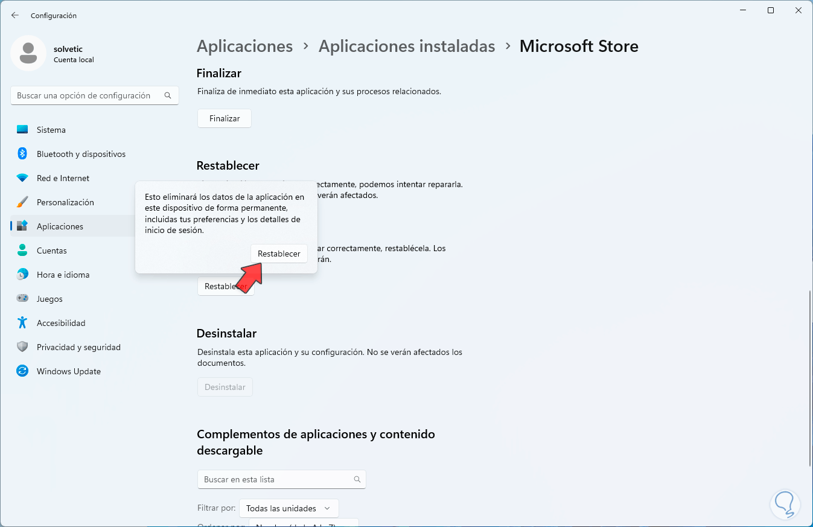
Task: Click the 'Filtrar por:' label
Action: [216, 508]
